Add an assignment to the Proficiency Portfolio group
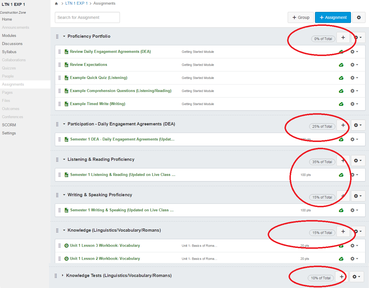369x288 pixels. click(x=343, y=37)
